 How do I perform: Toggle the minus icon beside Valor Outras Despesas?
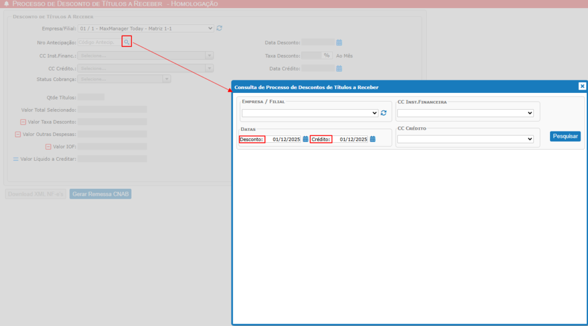click(18, 134)
